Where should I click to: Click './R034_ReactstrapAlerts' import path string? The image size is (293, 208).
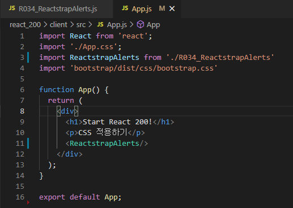coord(220,58)
